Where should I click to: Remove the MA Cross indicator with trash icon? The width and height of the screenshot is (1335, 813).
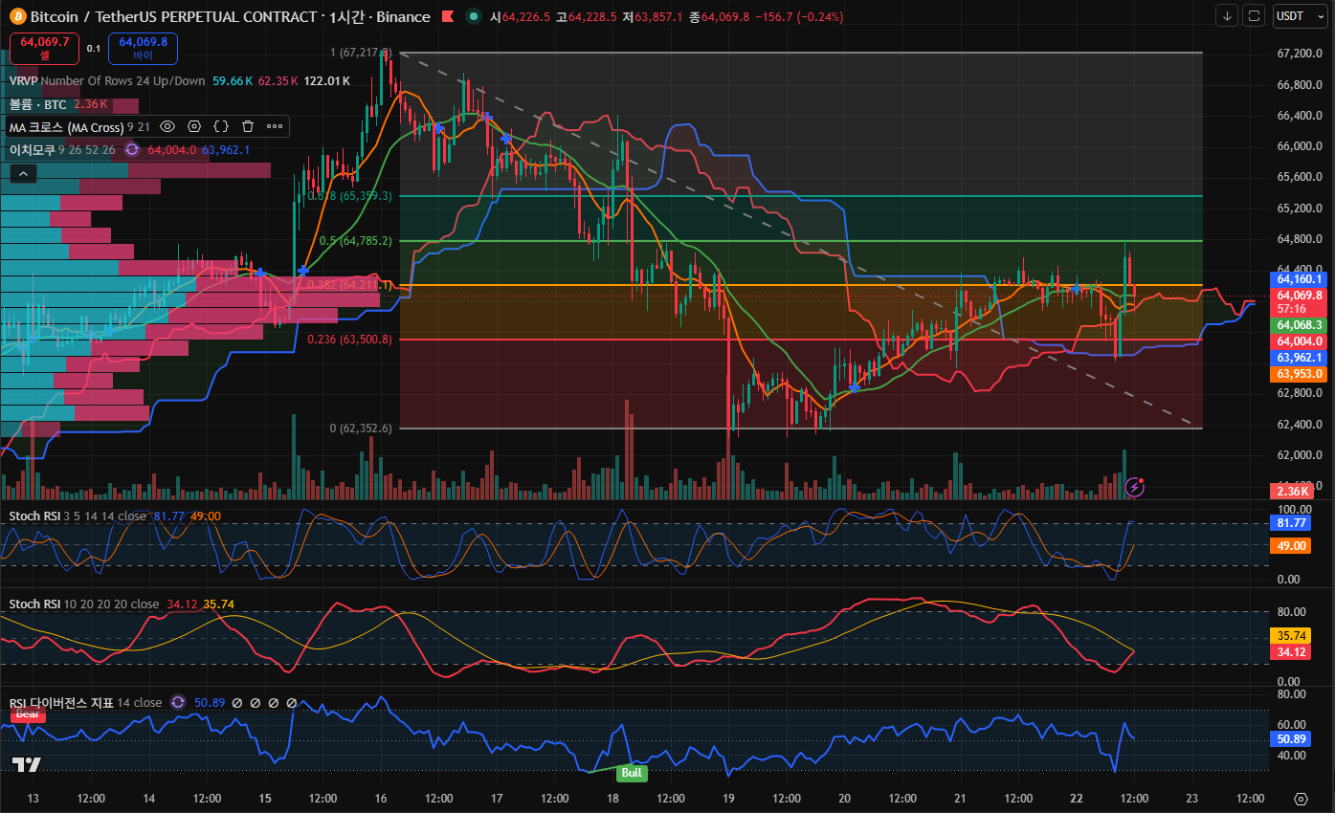point(248,126)
